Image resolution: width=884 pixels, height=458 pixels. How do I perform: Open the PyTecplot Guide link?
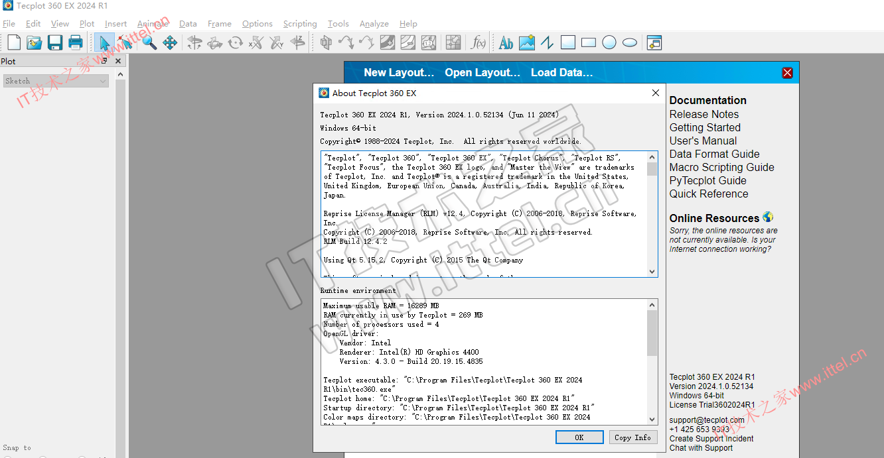pyautogui.click(x=708, y=180)
